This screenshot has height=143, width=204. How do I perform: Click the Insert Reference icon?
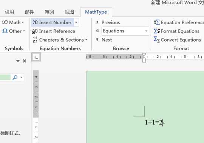[35, 31]
